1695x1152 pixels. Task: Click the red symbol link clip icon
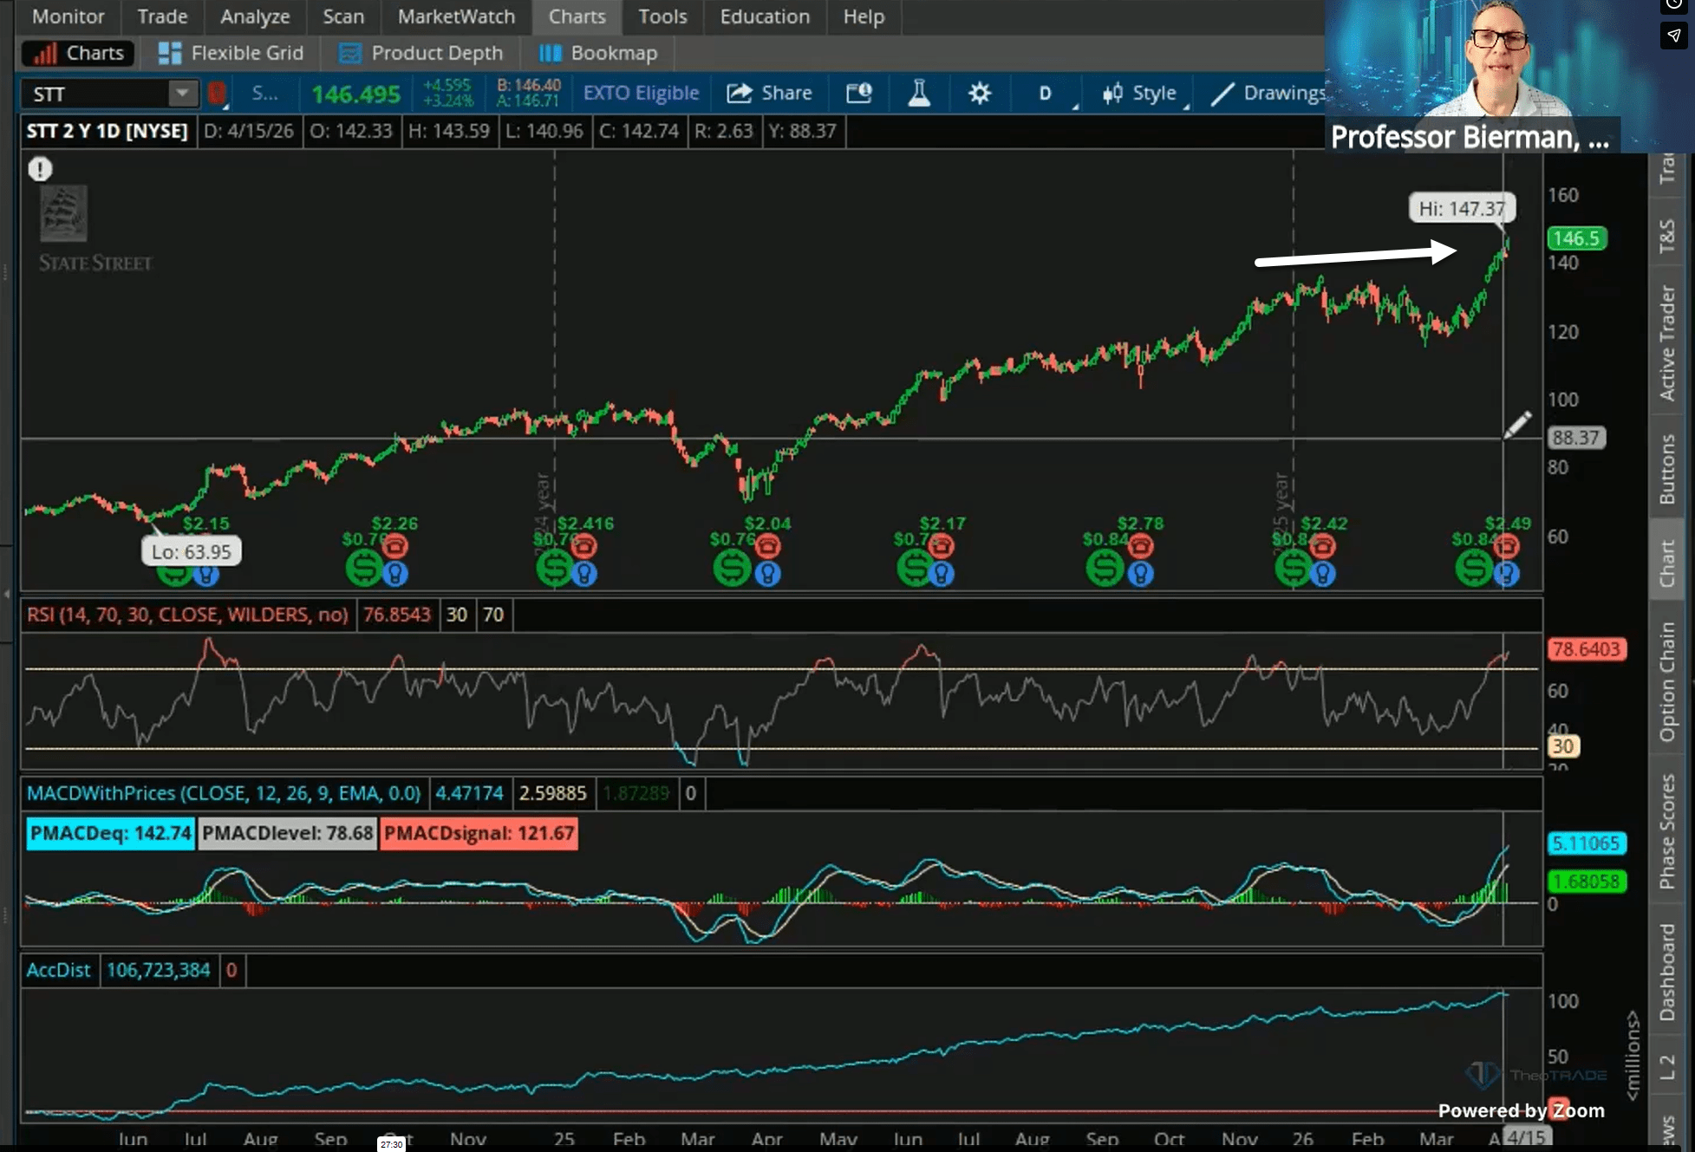coord(217,93)
